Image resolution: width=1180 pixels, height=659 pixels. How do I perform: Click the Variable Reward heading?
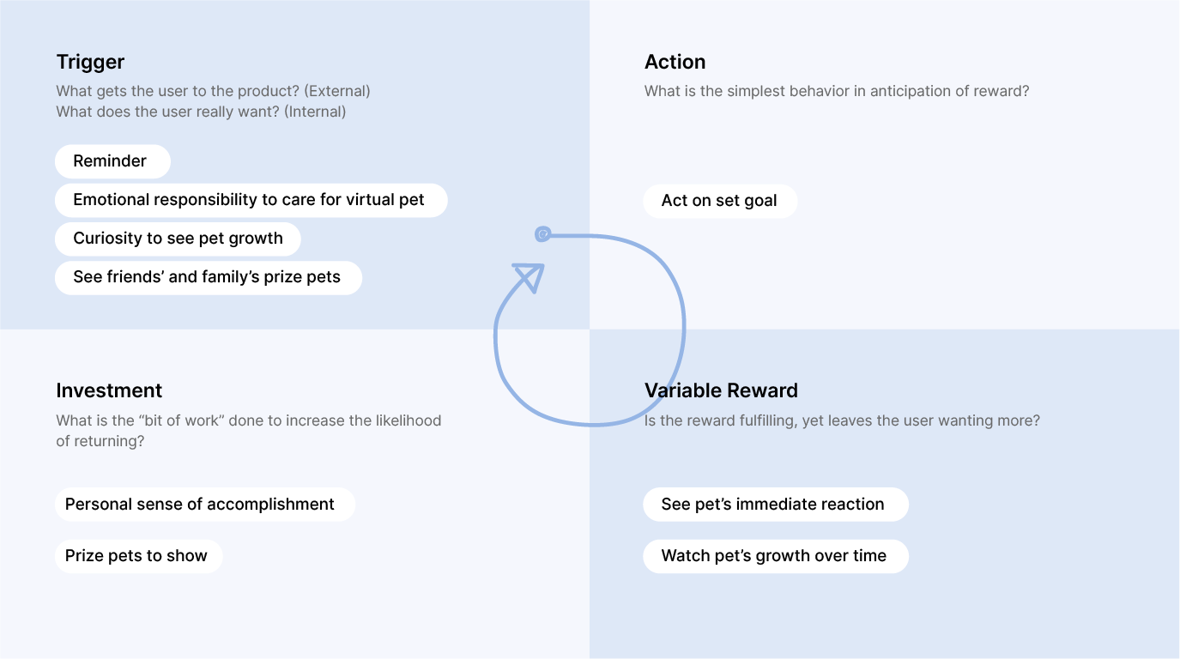pos(721,390)
